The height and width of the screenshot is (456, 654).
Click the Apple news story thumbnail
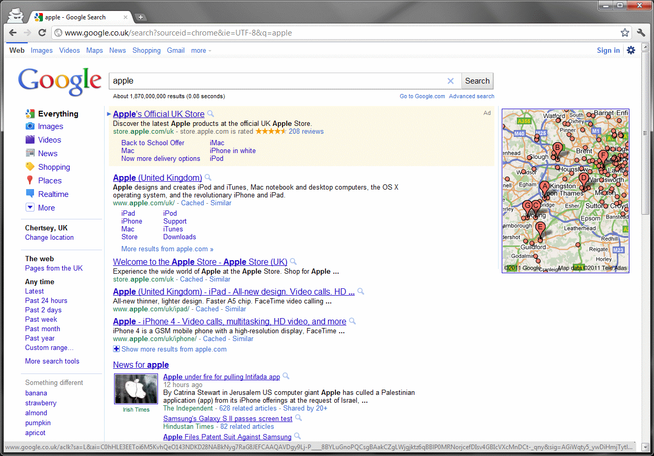[136, 389]
